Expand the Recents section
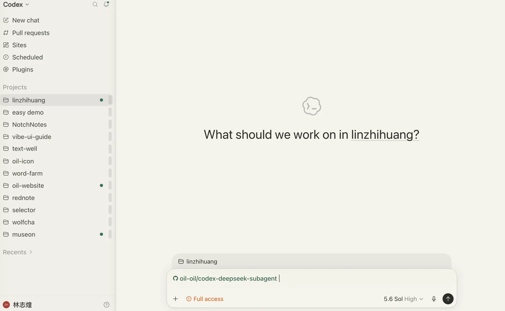 [18, 252]
